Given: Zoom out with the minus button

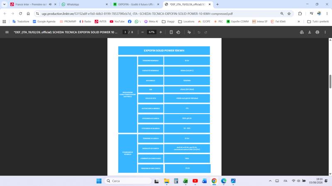Looking at the screenshot, I should click(x=142, y=32).
